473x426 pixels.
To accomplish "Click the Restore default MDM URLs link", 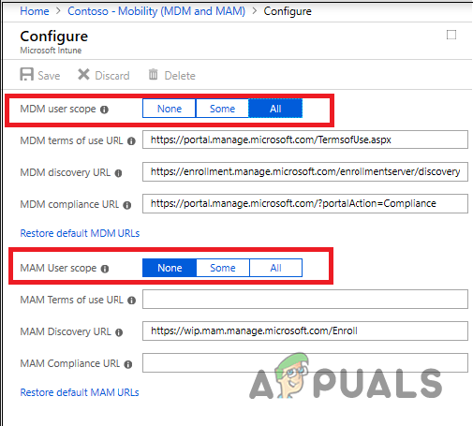I will (x=80, y=233).
